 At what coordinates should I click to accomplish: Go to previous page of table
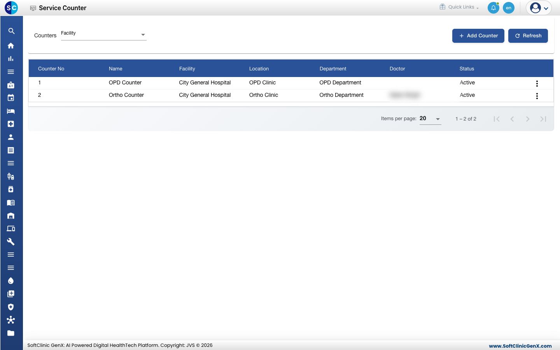512,119
